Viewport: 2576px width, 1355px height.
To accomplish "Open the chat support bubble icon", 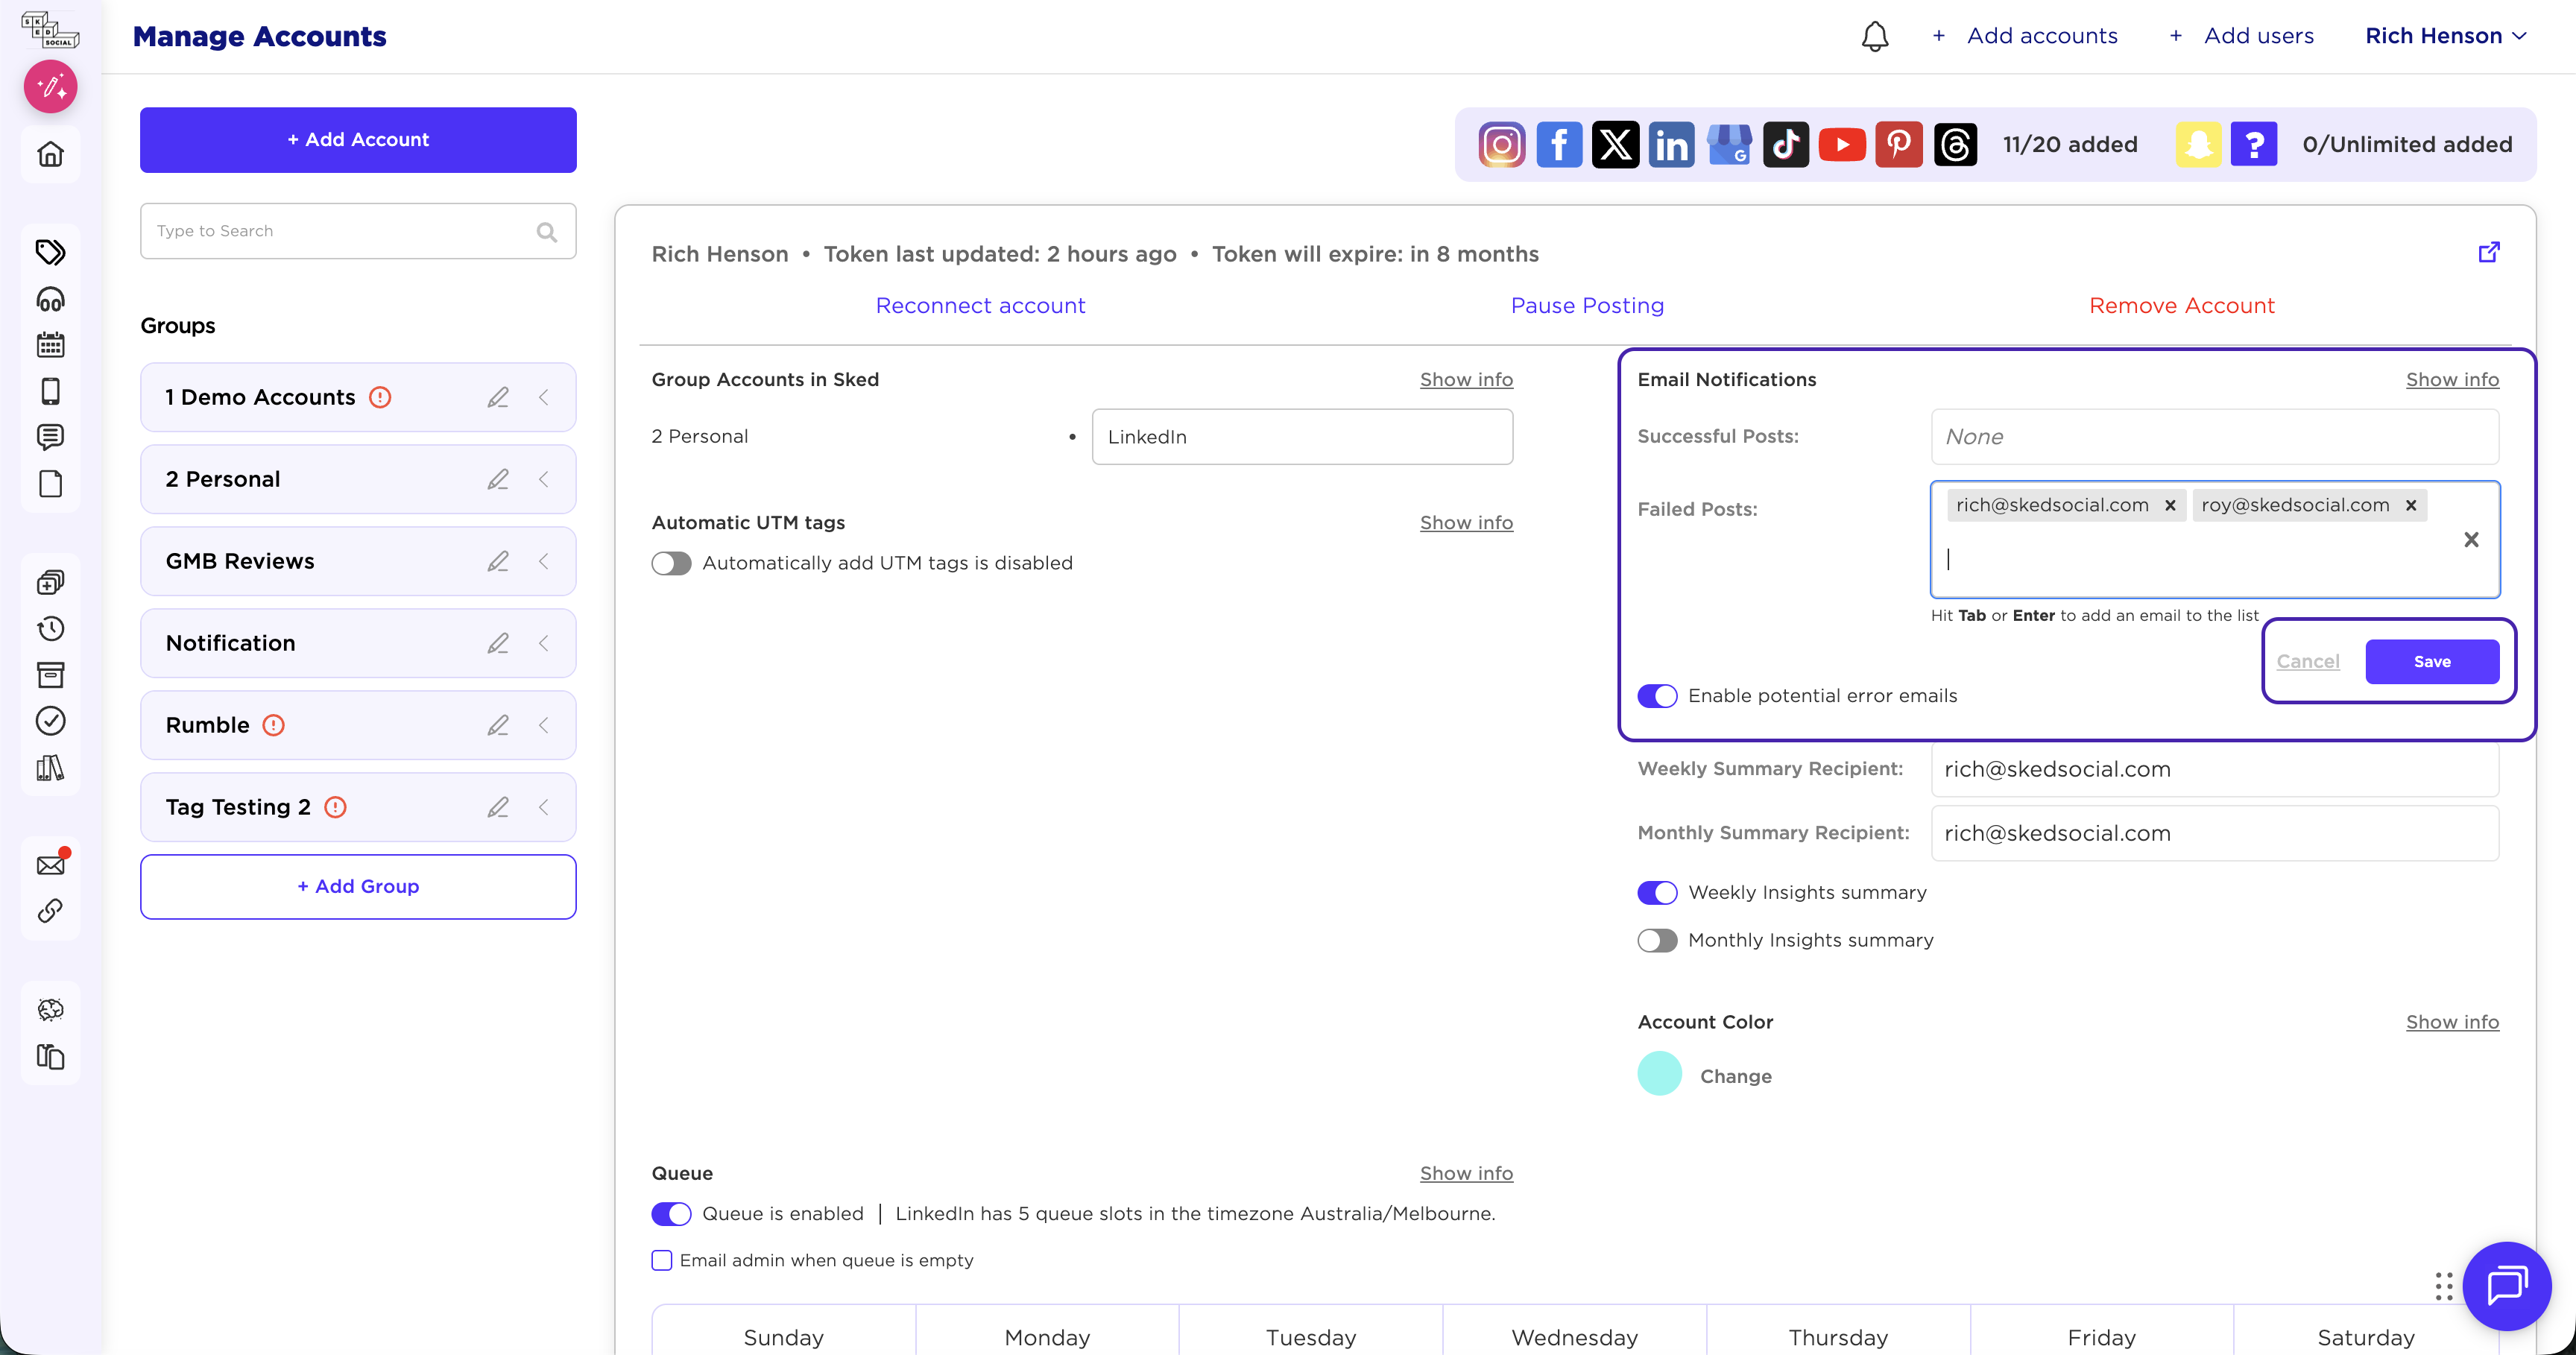I will pyautogui.click(x=2506, y=1285).
